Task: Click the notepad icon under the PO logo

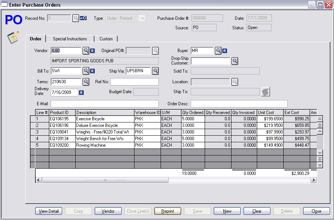Action: pos(13,37)
